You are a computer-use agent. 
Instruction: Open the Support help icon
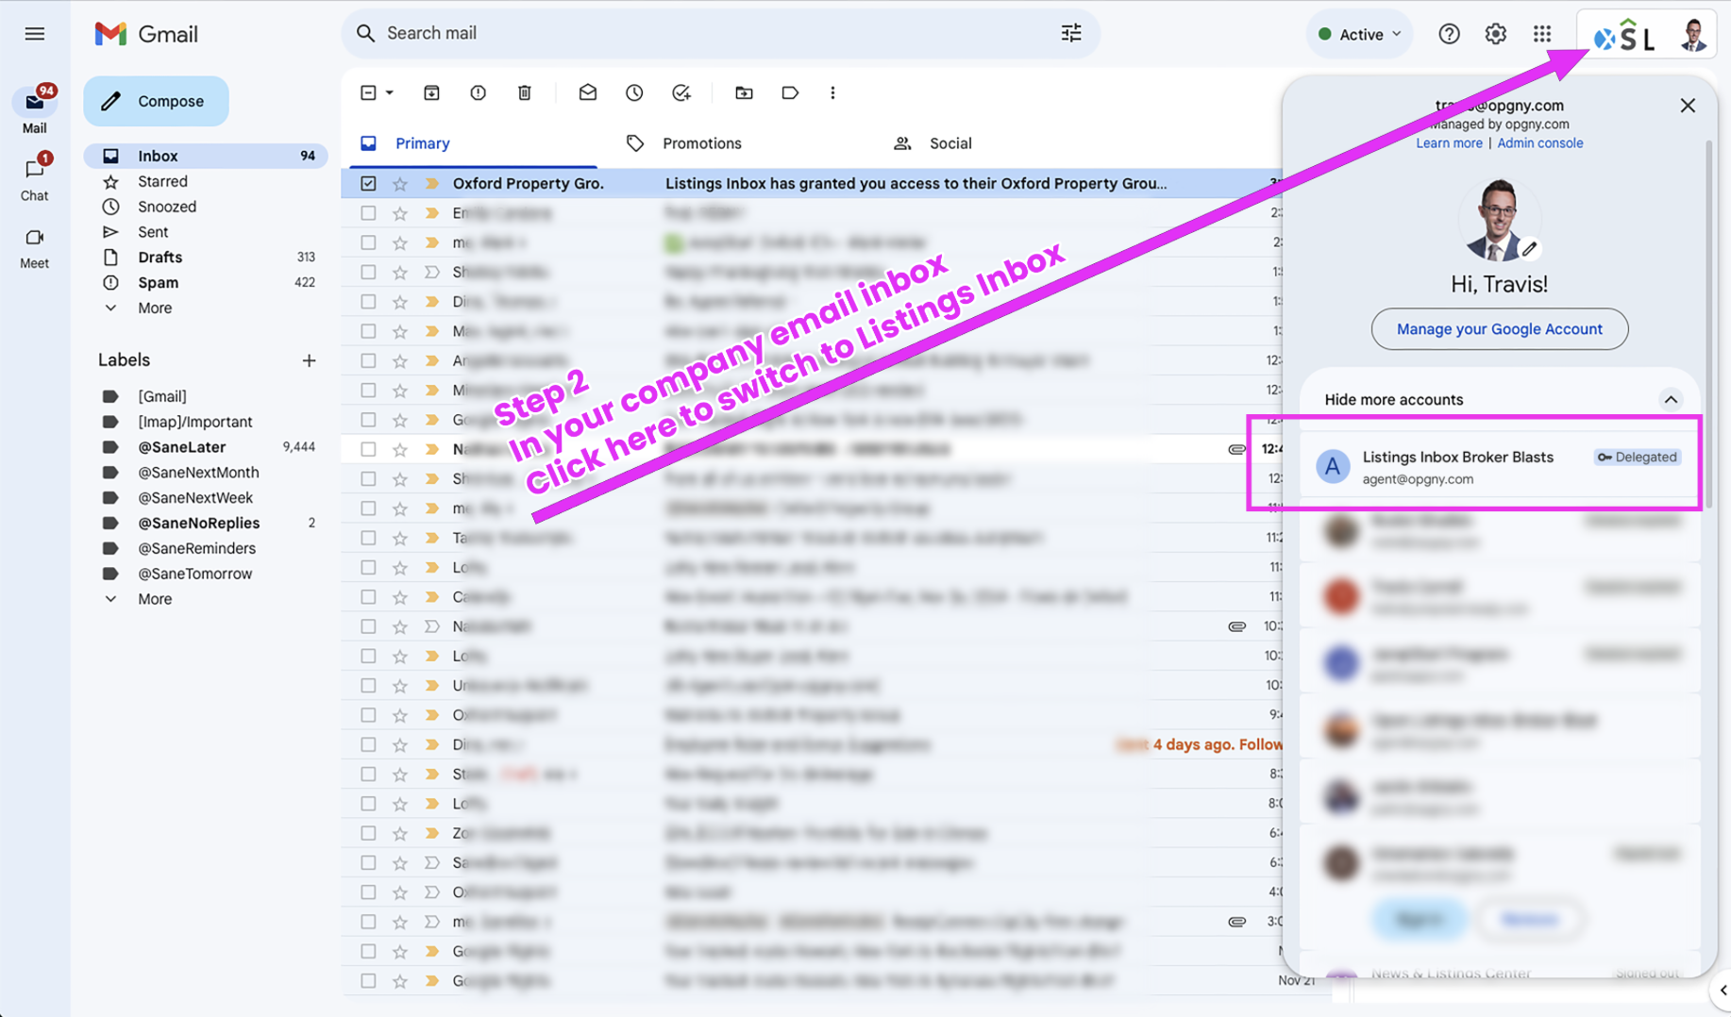[1449, 34]
